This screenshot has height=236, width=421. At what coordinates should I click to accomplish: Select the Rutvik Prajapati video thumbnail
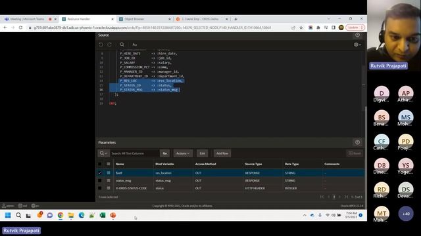tap(394, 35)
